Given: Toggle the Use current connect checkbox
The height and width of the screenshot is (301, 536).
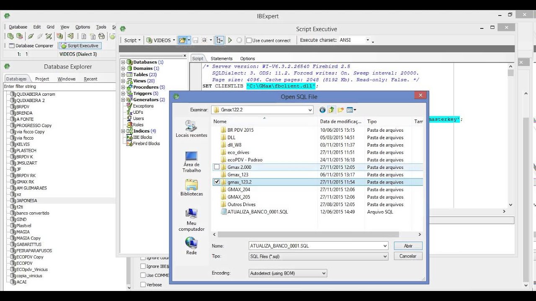Looking at the screenshot, I should [249, 41].
